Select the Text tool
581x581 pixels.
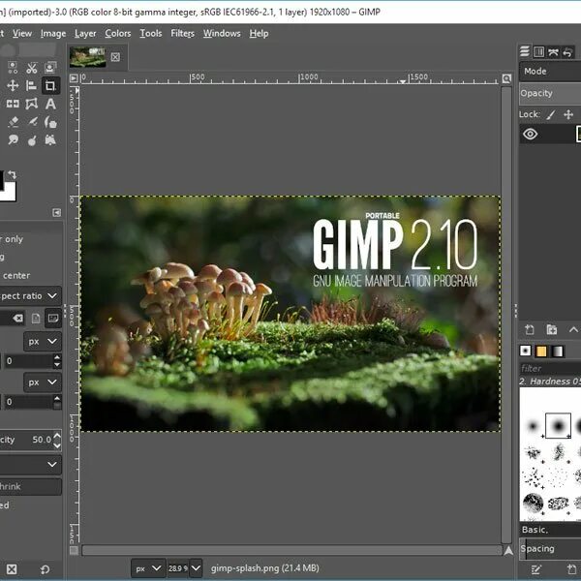(x=50, y=104)
